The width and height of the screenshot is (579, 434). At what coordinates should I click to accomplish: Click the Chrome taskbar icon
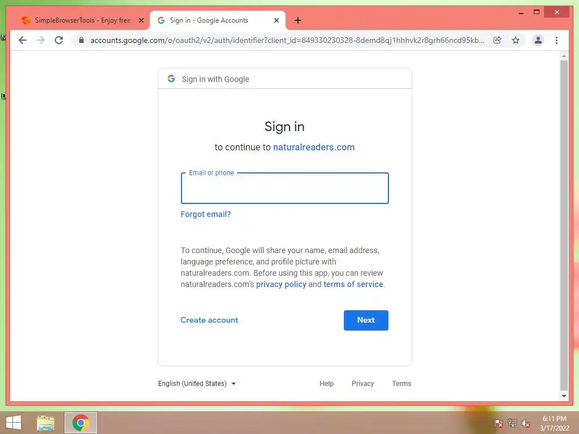point(80,423)
